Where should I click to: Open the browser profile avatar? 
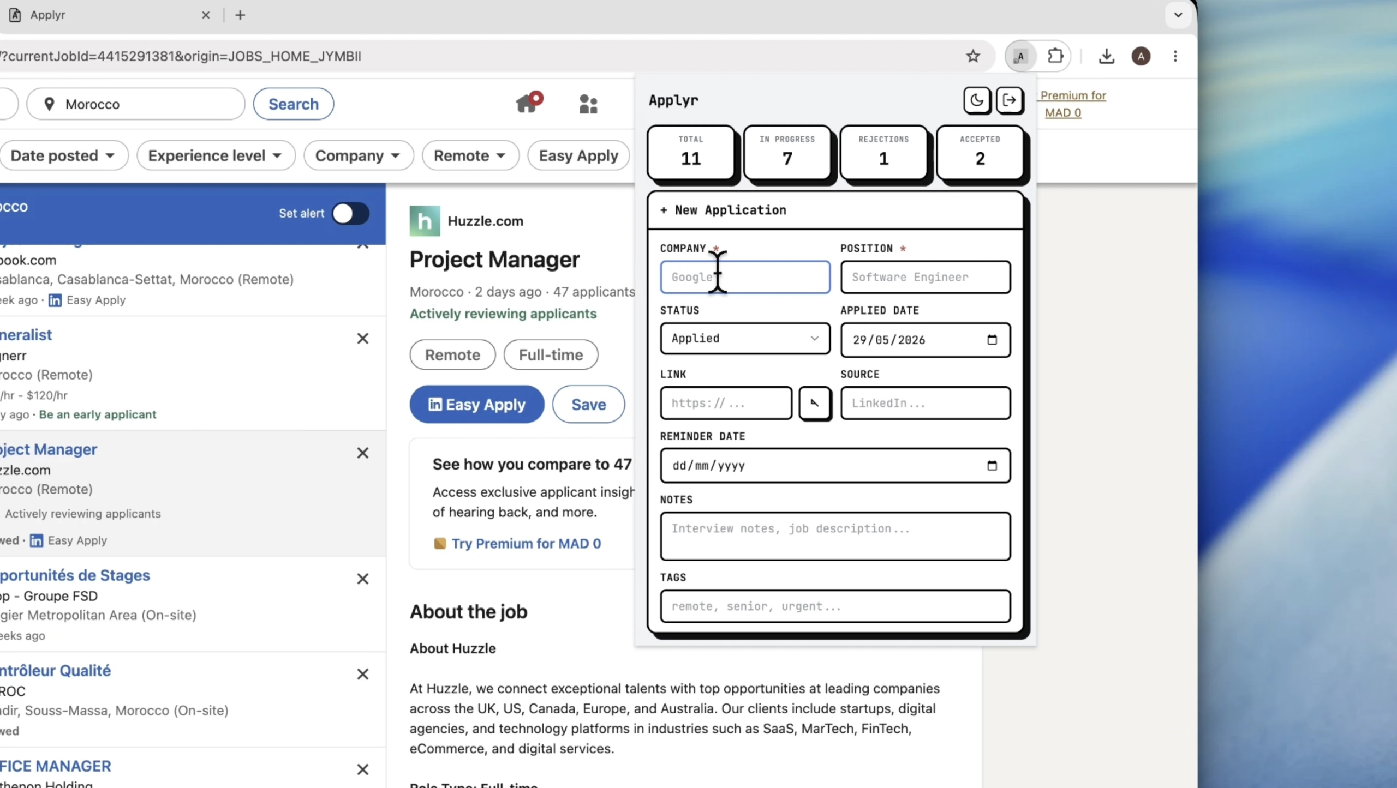pyautogui.click(x=1141, y=56)
